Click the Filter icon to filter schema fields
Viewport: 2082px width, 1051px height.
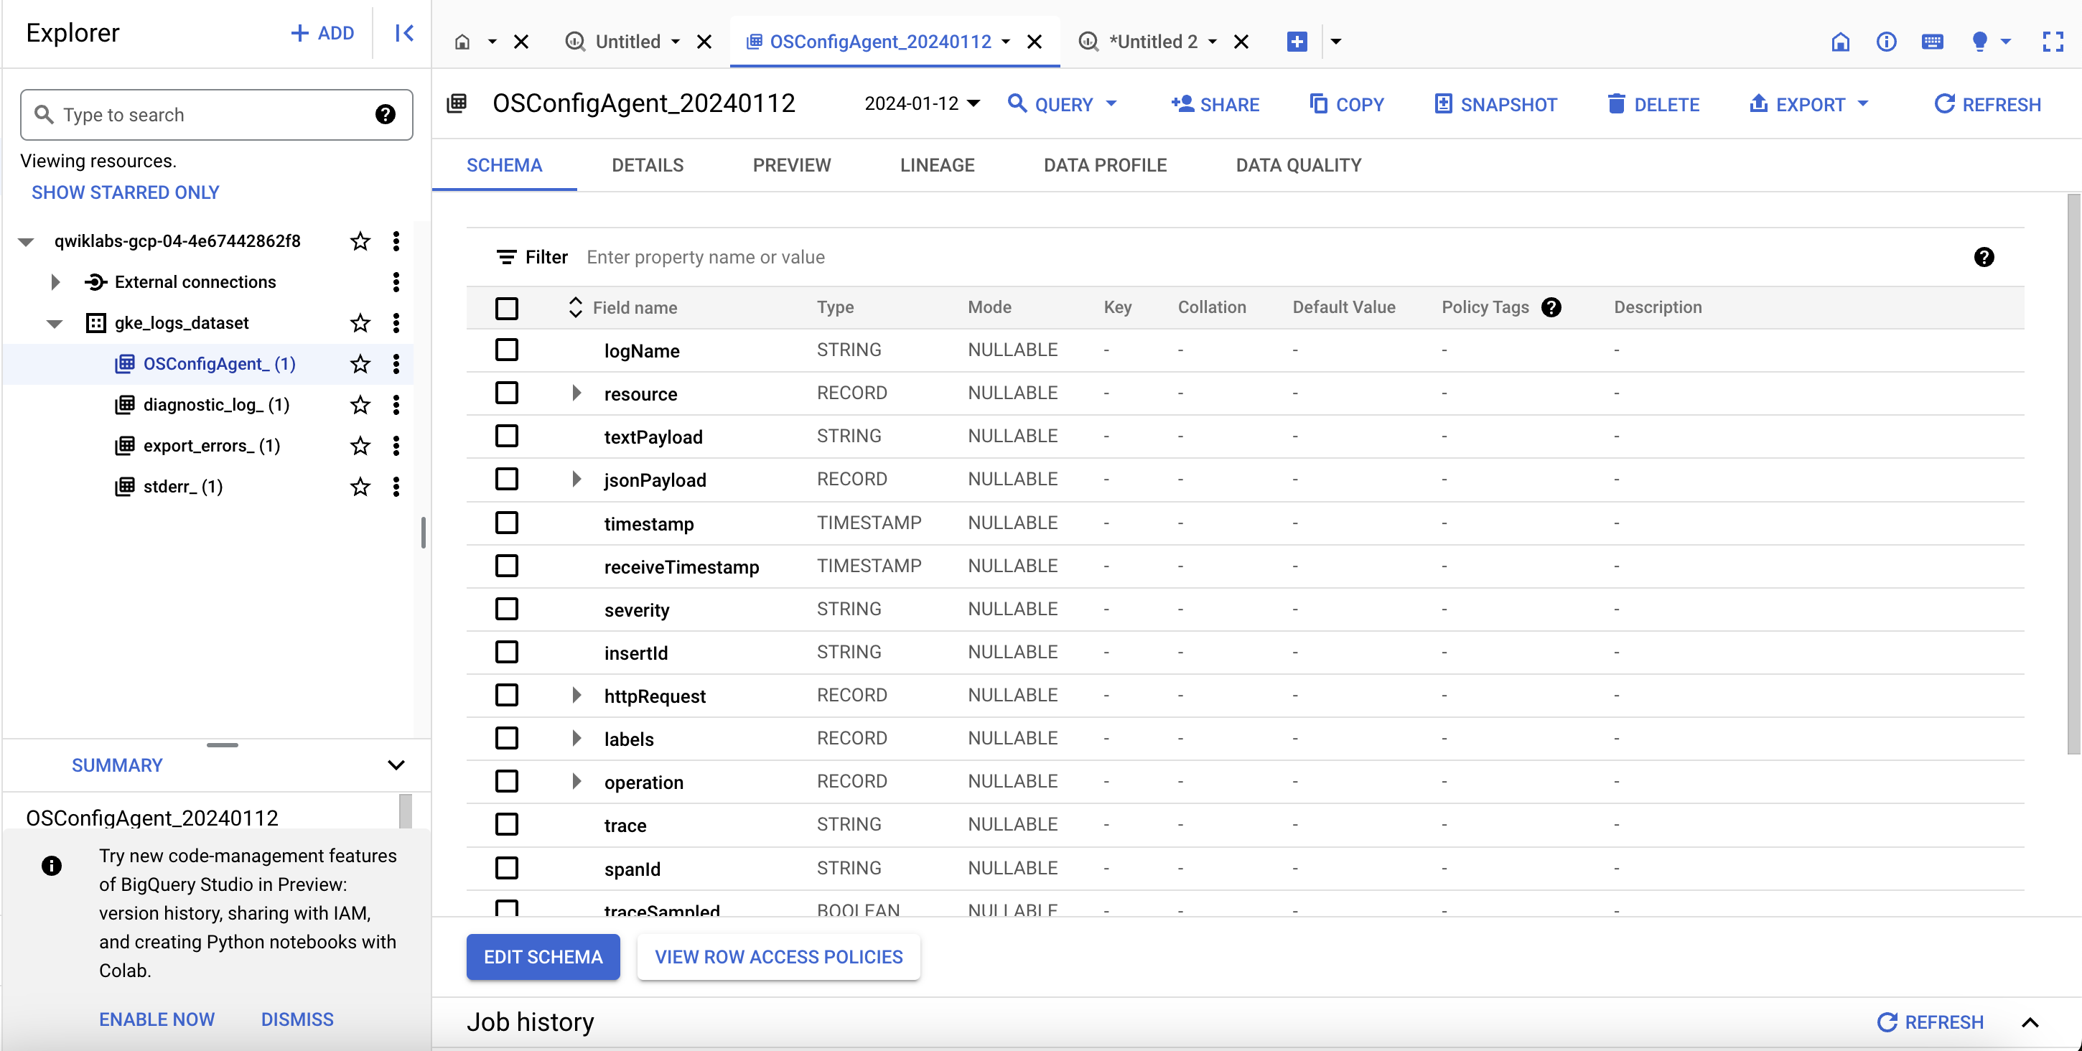pyautogui.click(x=505, y=256)
